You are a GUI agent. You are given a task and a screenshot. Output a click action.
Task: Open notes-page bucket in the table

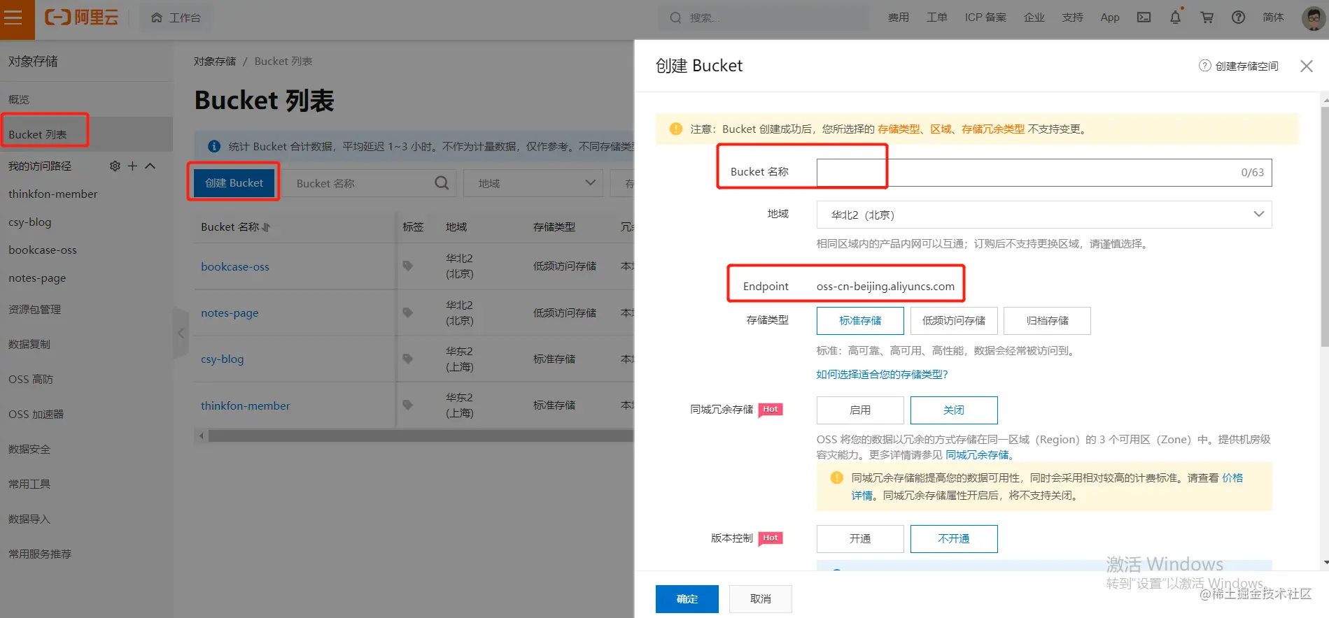(x=230, y=312)
